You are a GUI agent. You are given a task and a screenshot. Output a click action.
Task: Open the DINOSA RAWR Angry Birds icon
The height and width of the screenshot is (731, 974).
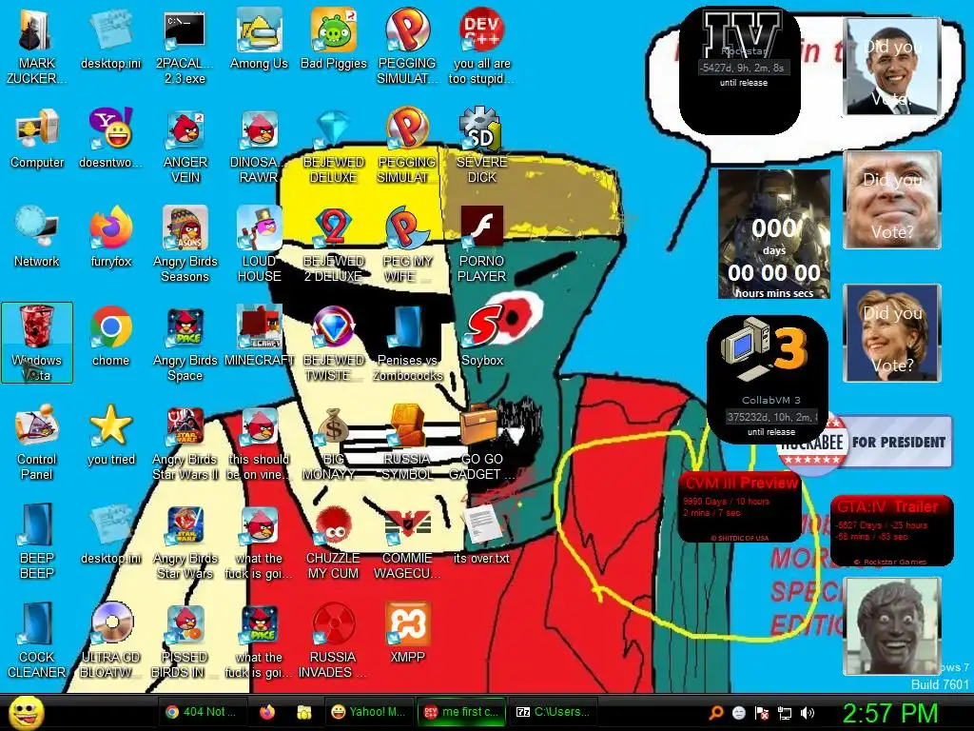[x=259, y=146]
